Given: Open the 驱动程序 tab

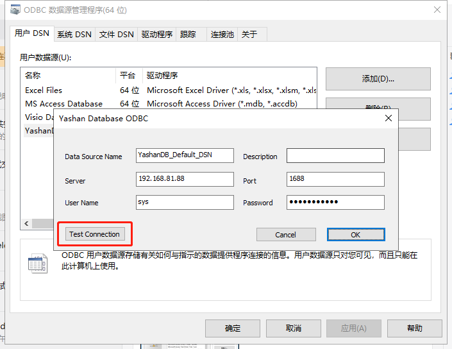Looking at the screenshot, I should (157, 35).
